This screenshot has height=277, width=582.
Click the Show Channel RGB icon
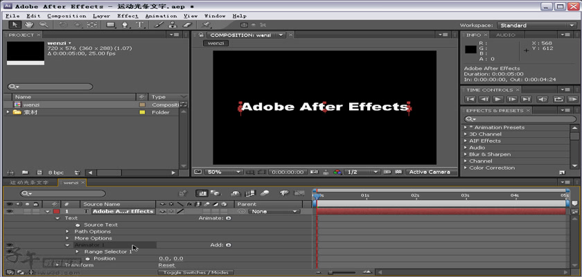click(337, 172)
